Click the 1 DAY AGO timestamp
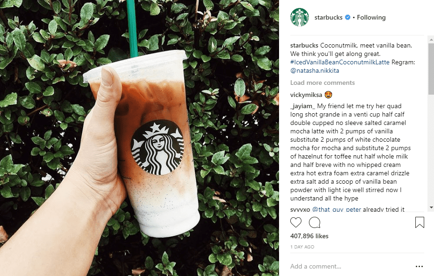434x276 pixels. click(x=302, y=247)
